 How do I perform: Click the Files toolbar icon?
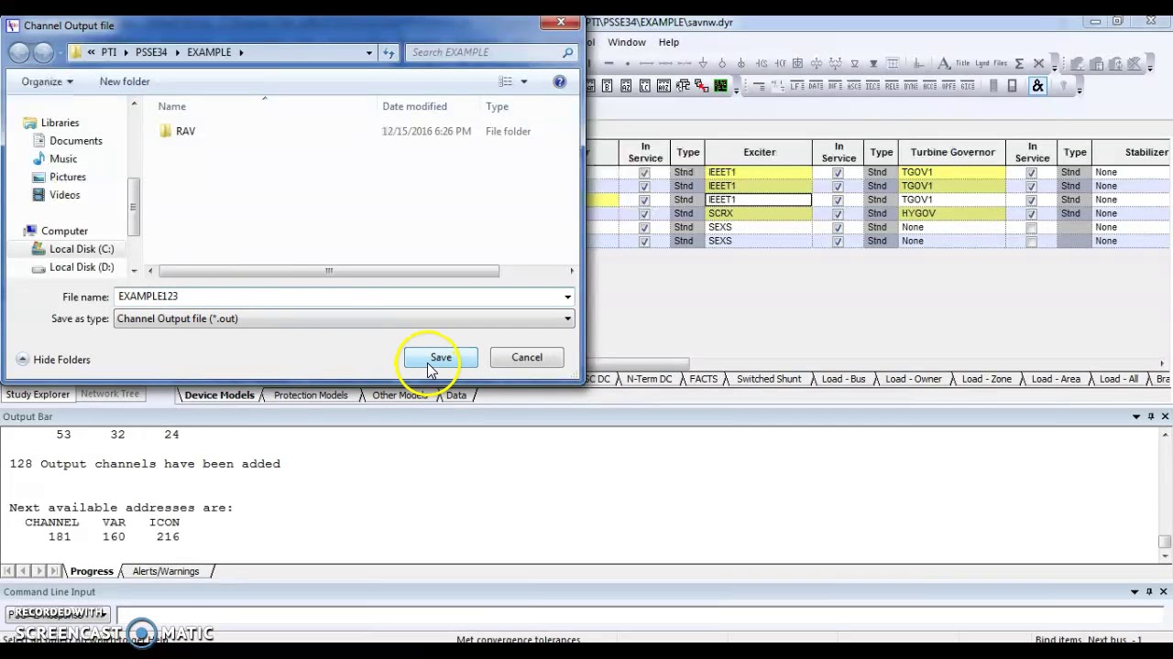pyautogui.click(x=1001, y=63)
